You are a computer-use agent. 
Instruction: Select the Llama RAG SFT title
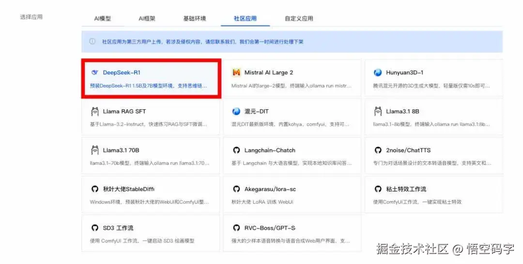(x=124, y=111)
